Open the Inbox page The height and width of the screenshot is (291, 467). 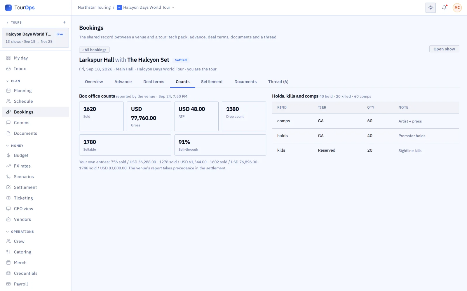coord(35,69)
